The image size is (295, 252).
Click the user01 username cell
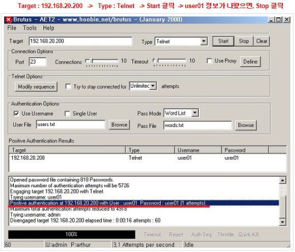click(x=185, y=158)
